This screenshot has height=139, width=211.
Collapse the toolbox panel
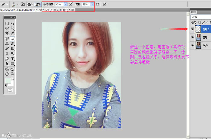(11, 17)
